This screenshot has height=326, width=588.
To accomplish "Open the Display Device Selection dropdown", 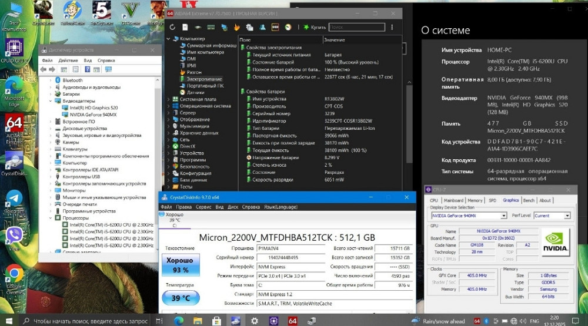I will [x=469, y=216].
